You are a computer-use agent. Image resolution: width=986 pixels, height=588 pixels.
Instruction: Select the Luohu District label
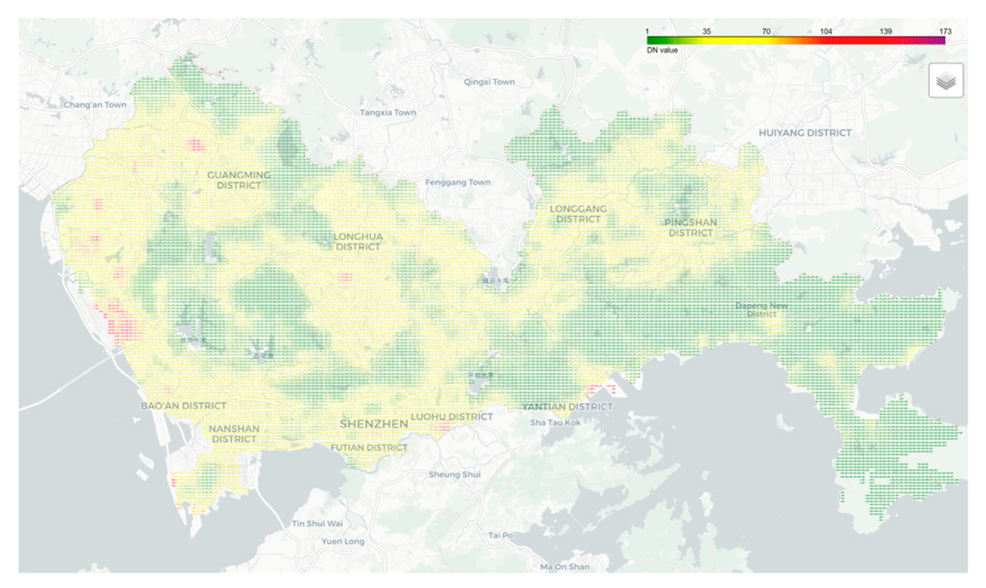point(452,417)
